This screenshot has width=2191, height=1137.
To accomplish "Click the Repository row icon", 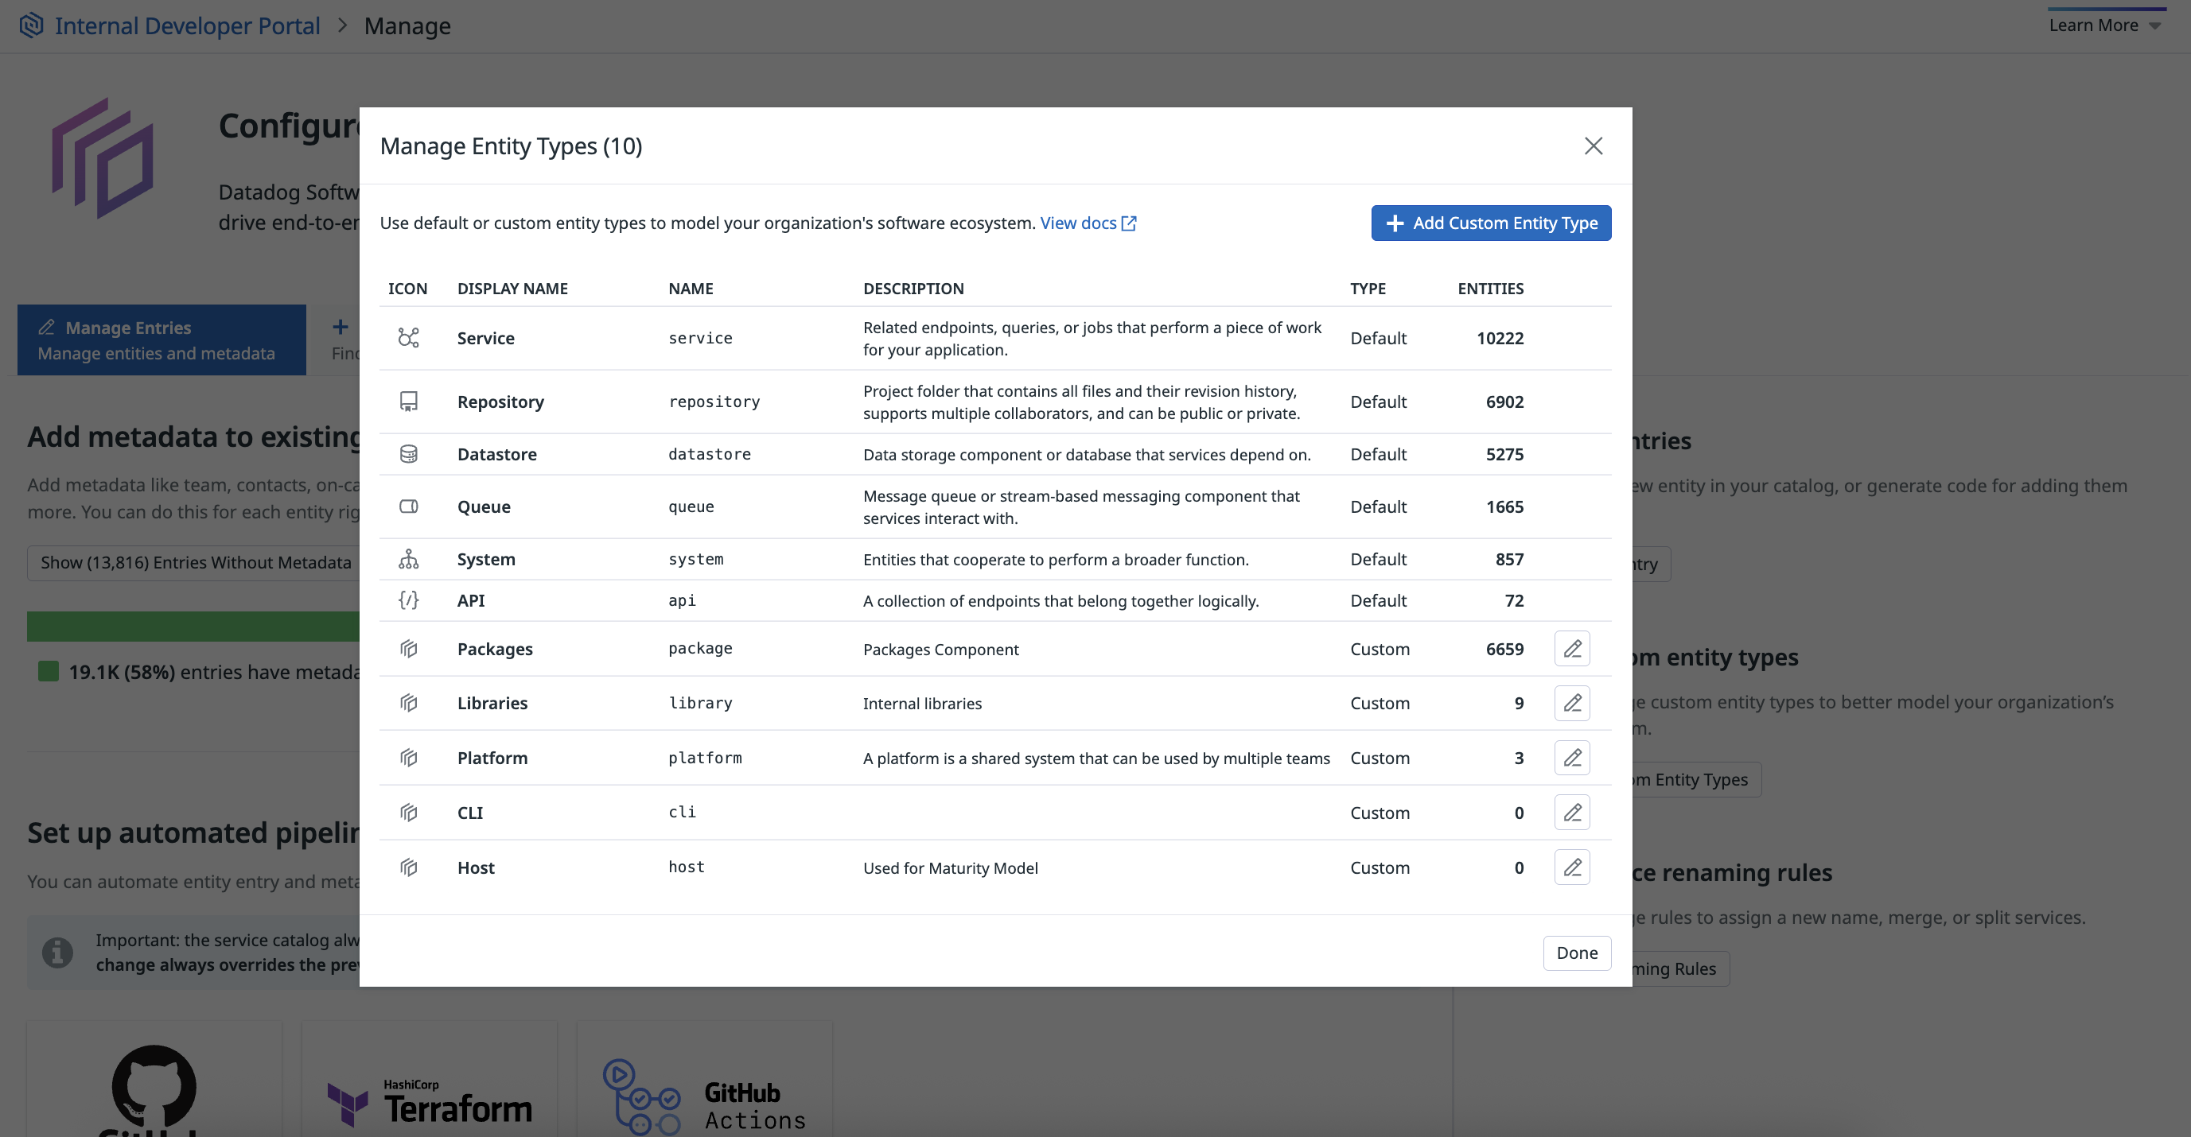I will (x=408, y=401).
